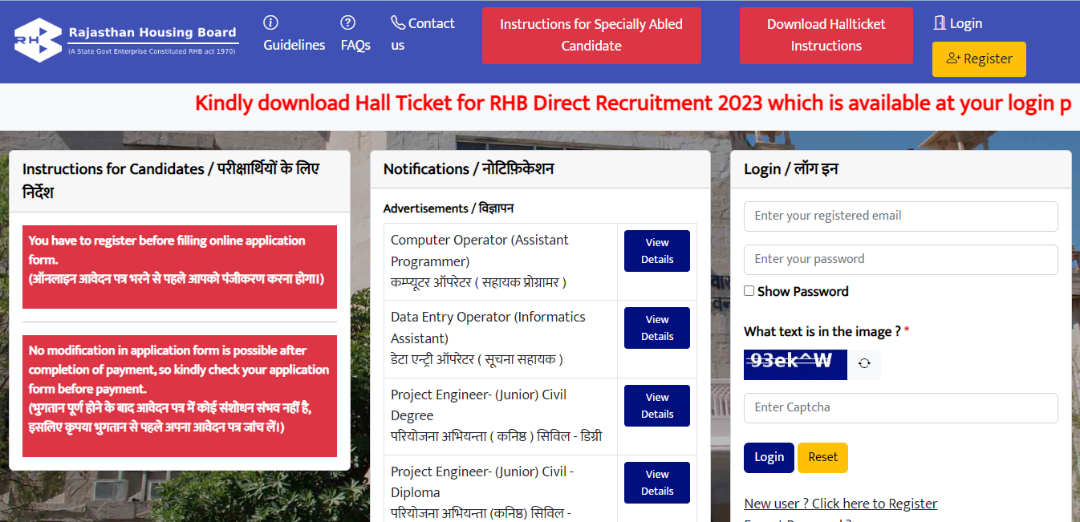View Details for Computer Operator advertisement
Viewport: 1080px width, 522px height.
coord(657,251)
